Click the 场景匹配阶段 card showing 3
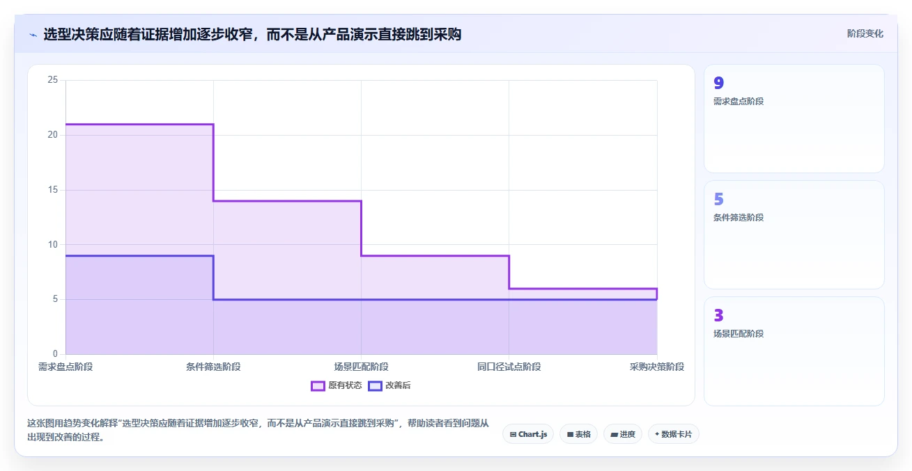This screenshot has width=912, height=471. [x=794, y=351]
